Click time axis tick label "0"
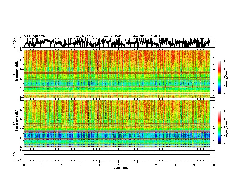 (24, 165)
